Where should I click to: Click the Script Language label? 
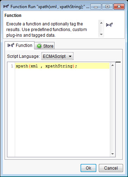tap(23, 56)
